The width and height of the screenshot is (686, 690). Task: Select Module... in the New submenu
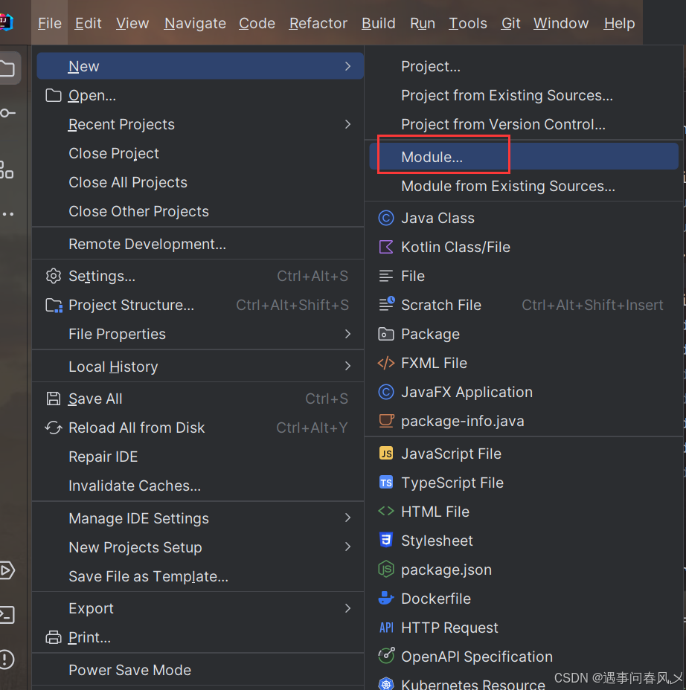[524, 157]
